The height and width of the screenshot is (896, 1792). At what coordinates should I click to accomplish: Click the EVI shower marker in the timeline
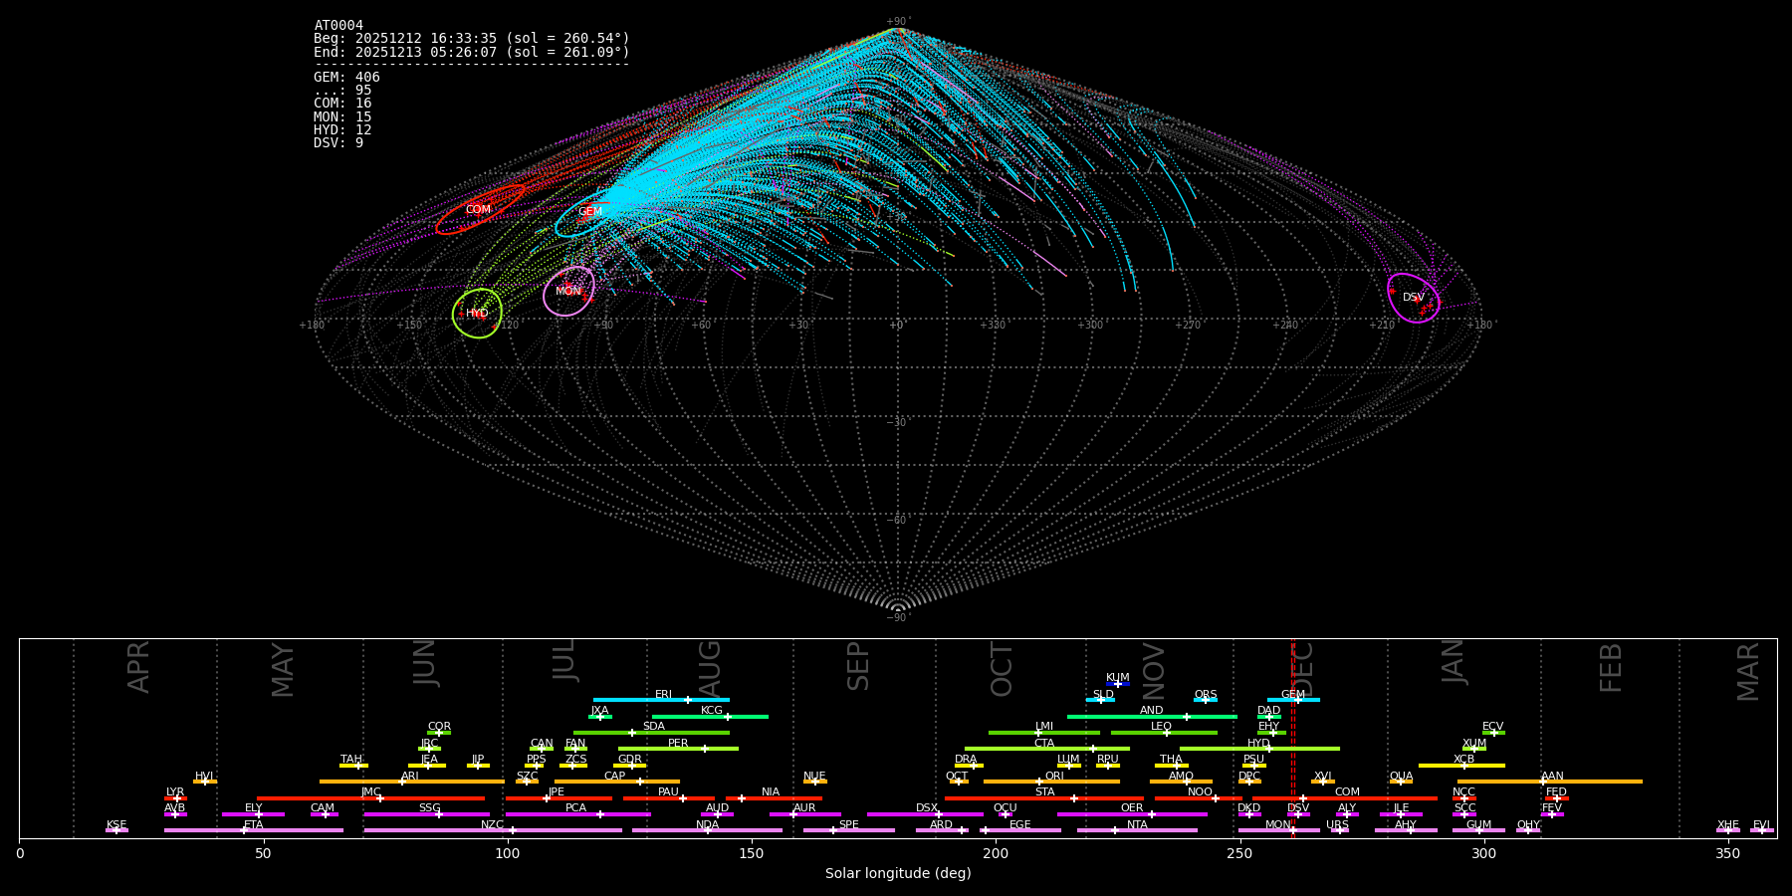pyautogui.click(x=1762, y=830)
